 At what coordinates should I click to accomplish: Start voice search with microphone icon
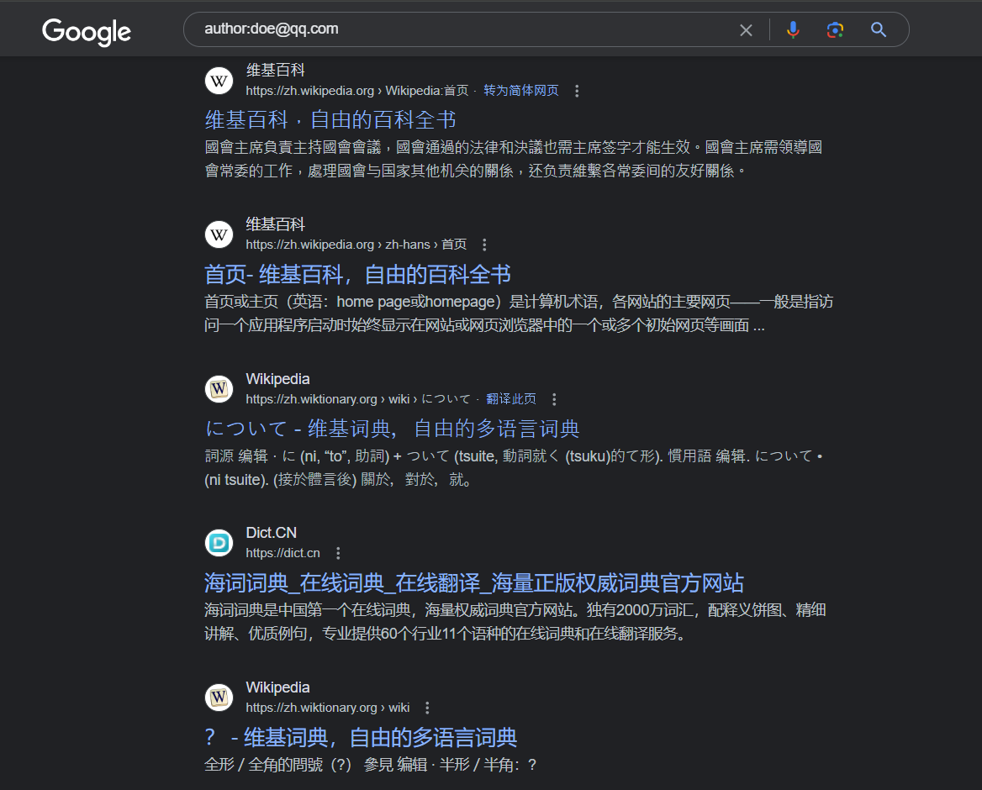click(x=793, y=30)
